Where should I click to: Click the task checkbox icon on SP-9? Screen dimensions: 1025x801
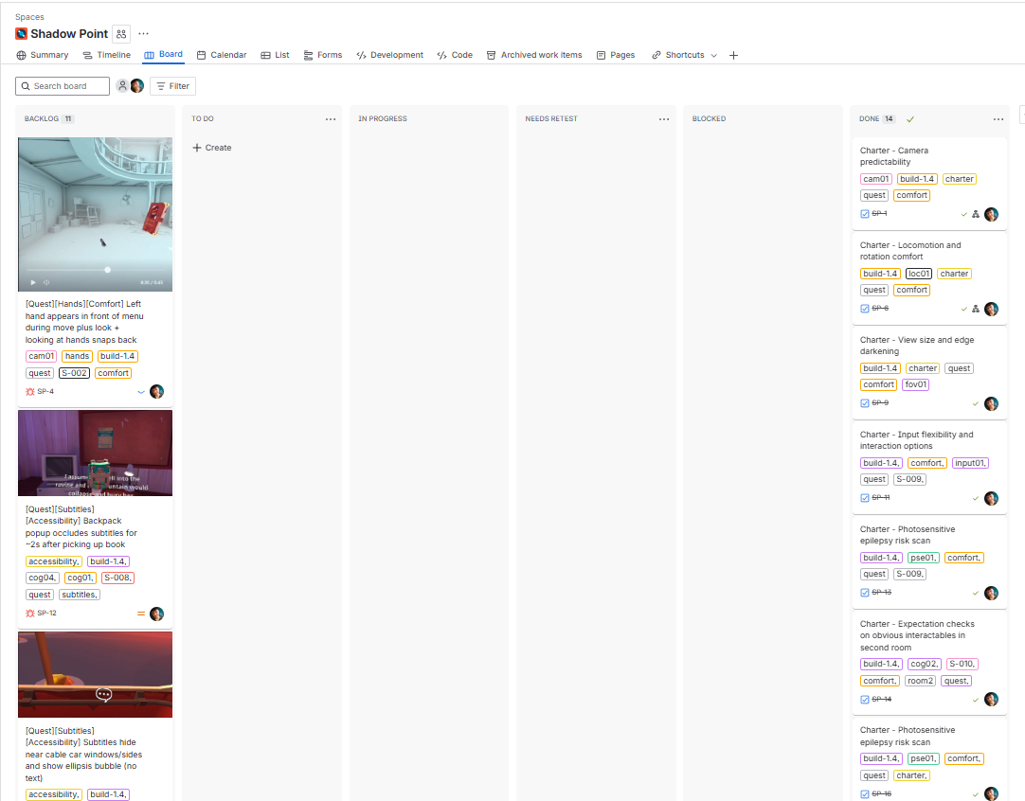[x=865, y=403]
